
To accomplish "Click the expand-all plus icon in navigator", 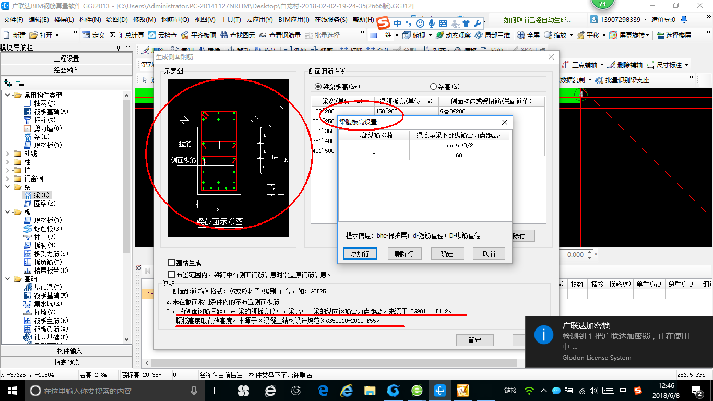I will [8, 82].
